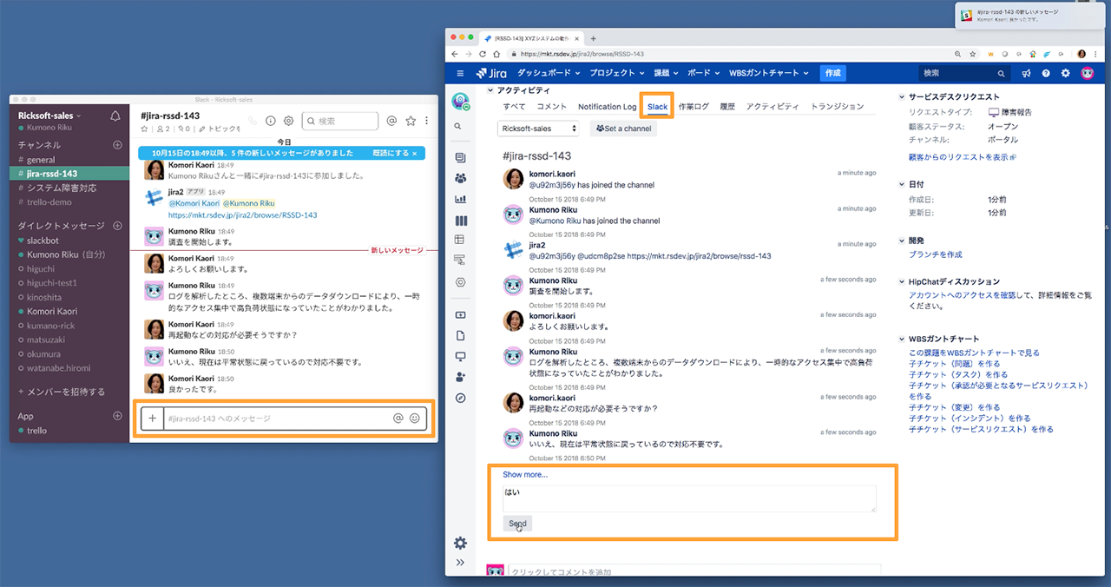The image size is (1111, 587).
Task: Open starred items in Slack header
Action: click(x=411, y=122)
